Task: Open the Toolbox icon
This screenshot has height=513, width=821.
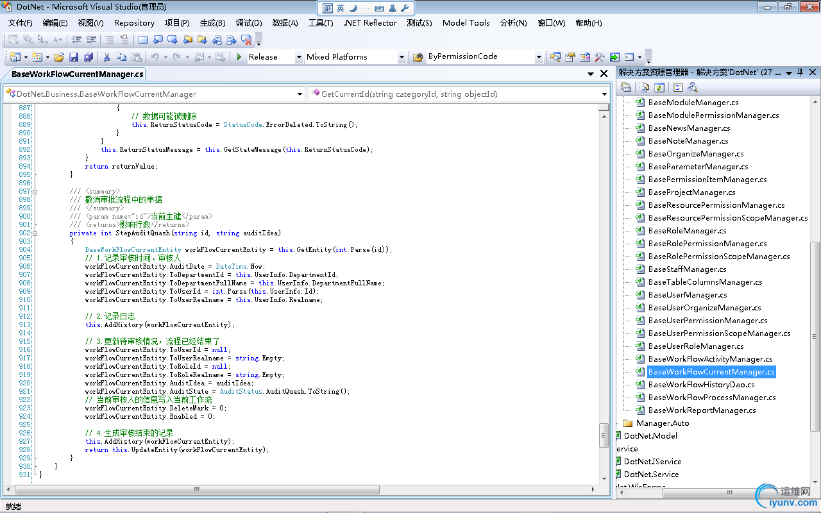Action: click(x=599, y=57)
